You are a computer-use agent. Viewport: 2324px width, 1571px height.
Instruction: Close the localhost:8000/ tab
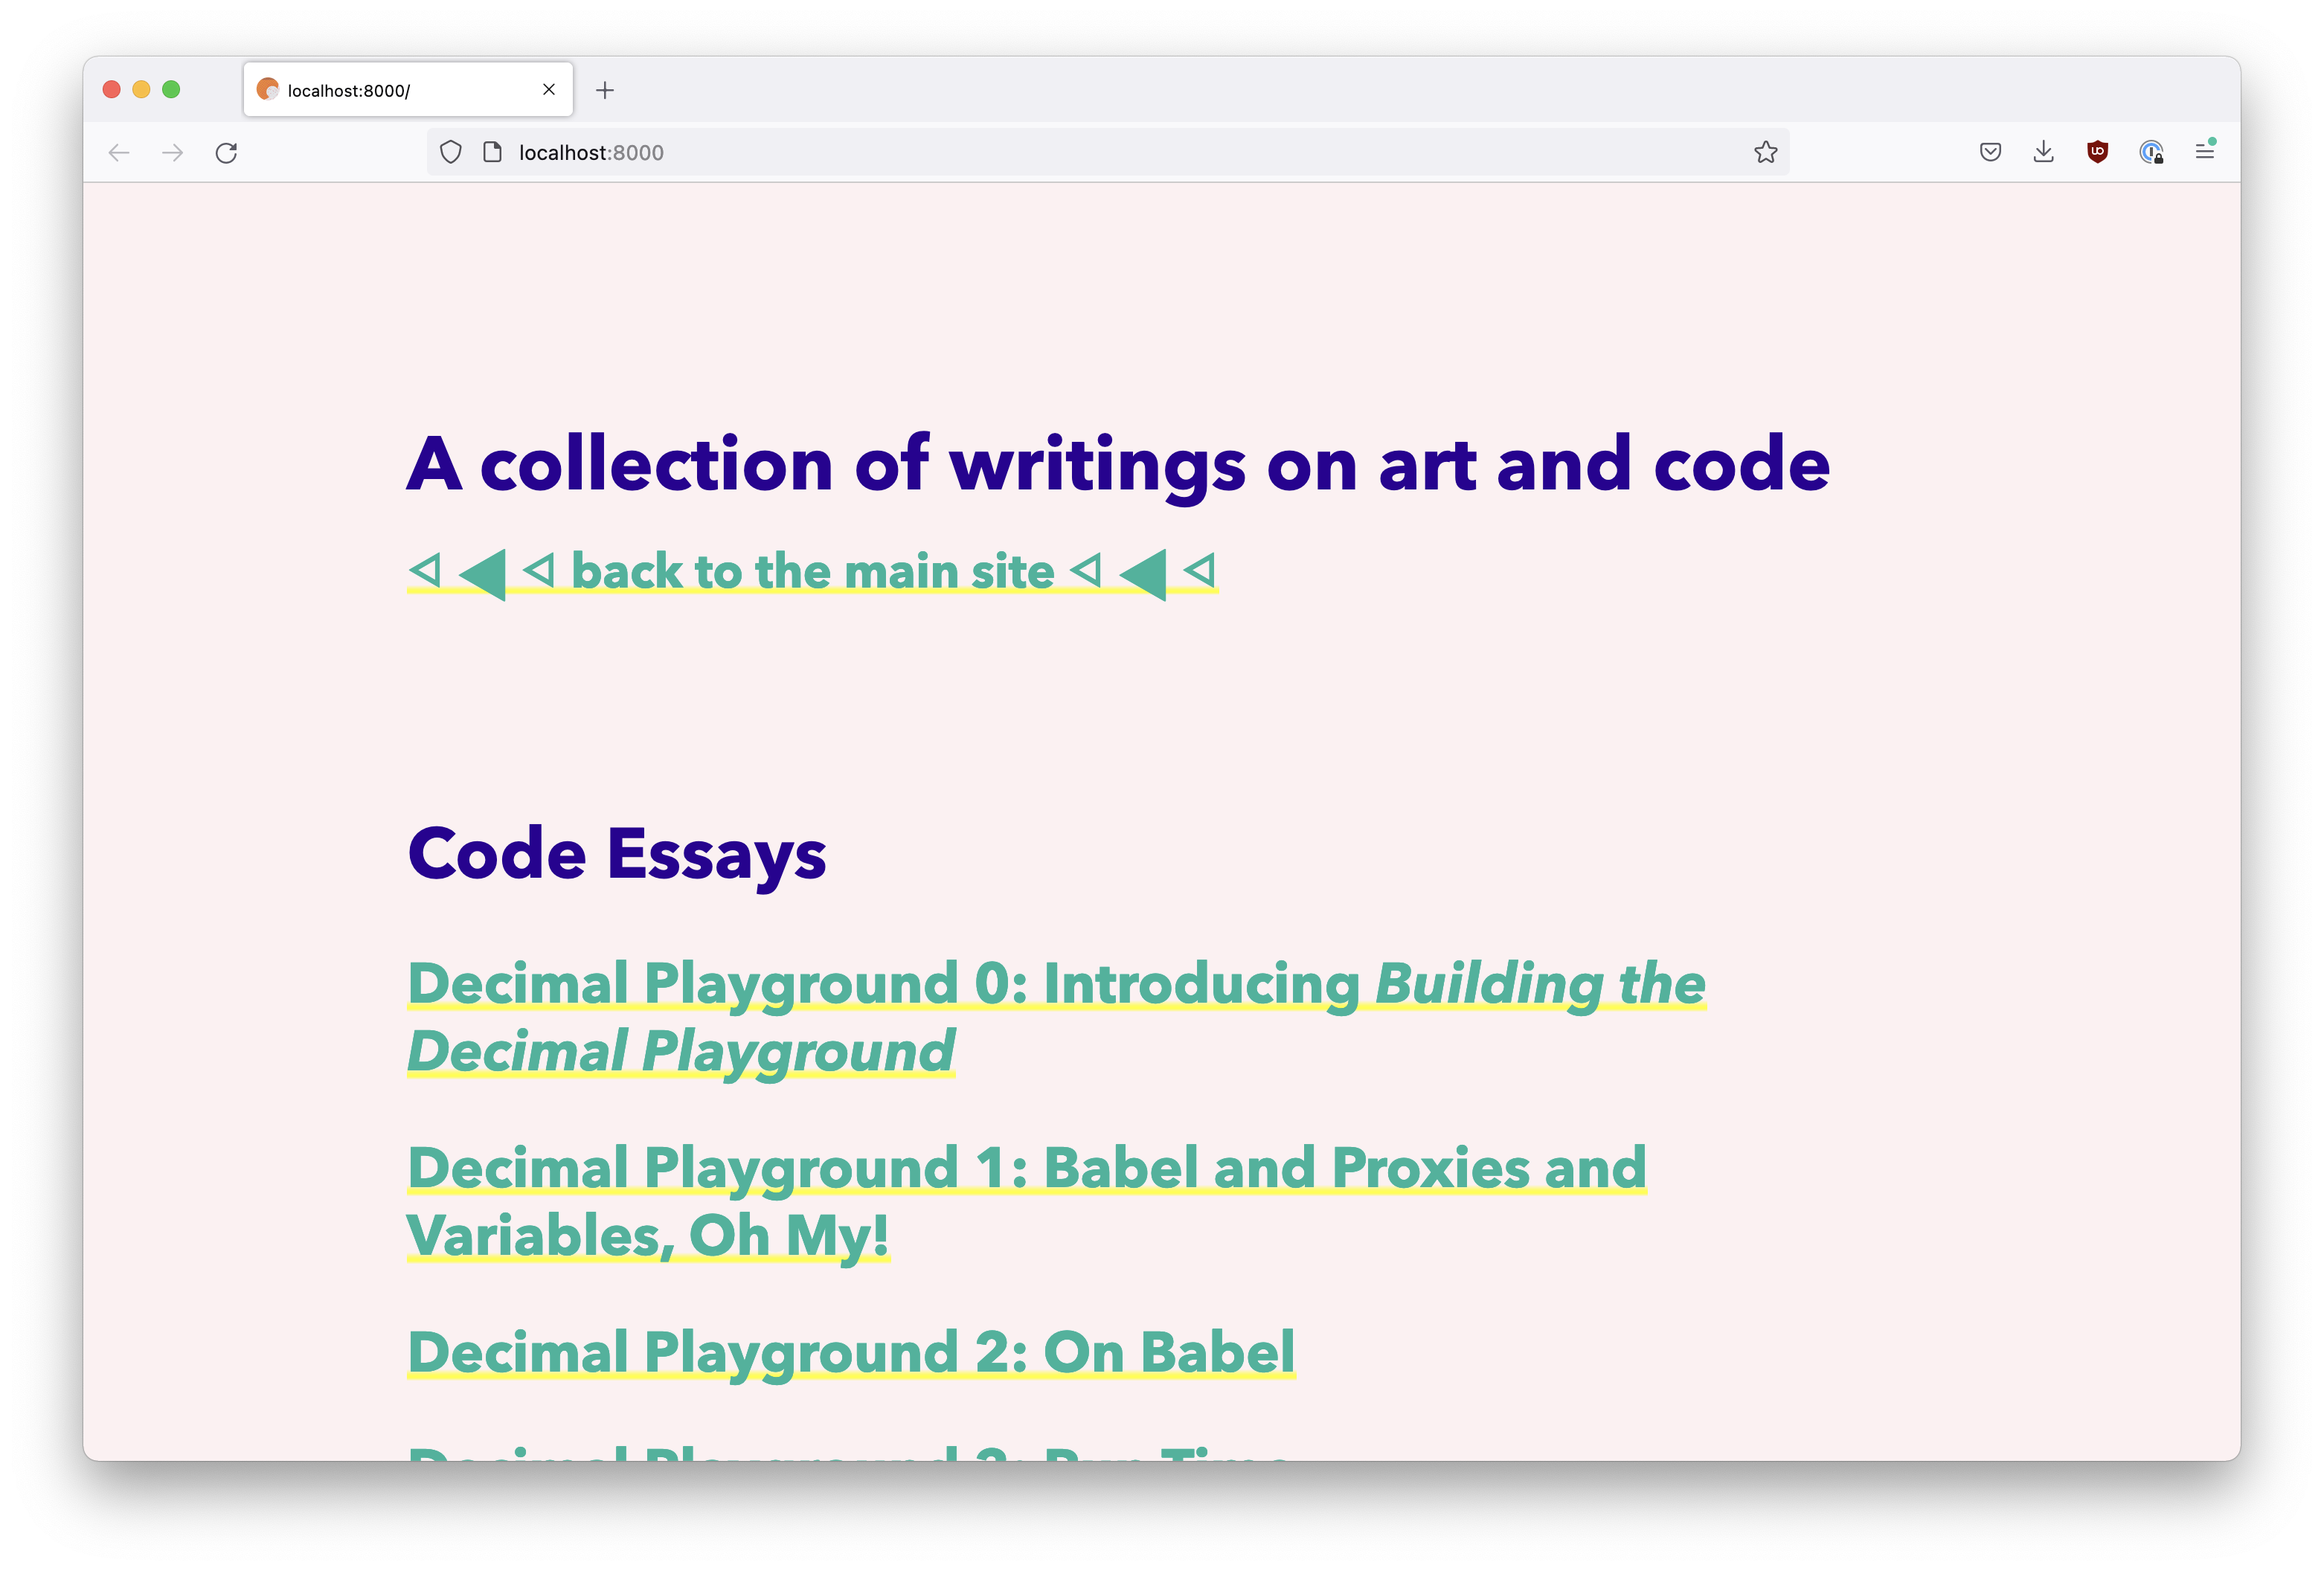coord(549,90)
